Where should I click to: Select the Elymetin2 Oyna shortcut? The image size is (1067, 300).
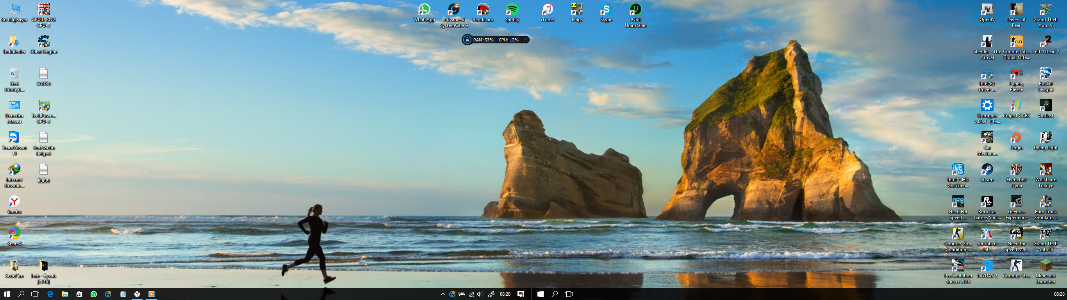click(x=1016, y=176)
